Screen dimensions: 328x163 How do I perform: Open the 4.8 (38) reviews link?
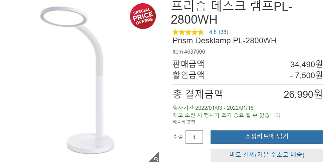tap(219, 32)
